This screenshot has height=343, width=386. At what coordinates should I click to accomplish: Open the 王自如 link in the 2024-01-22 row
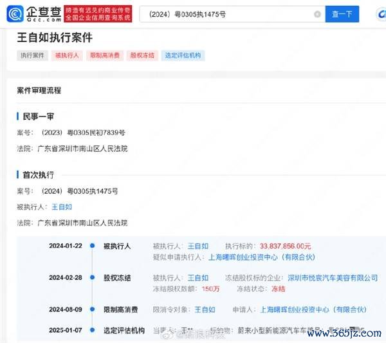pos(198,246)
